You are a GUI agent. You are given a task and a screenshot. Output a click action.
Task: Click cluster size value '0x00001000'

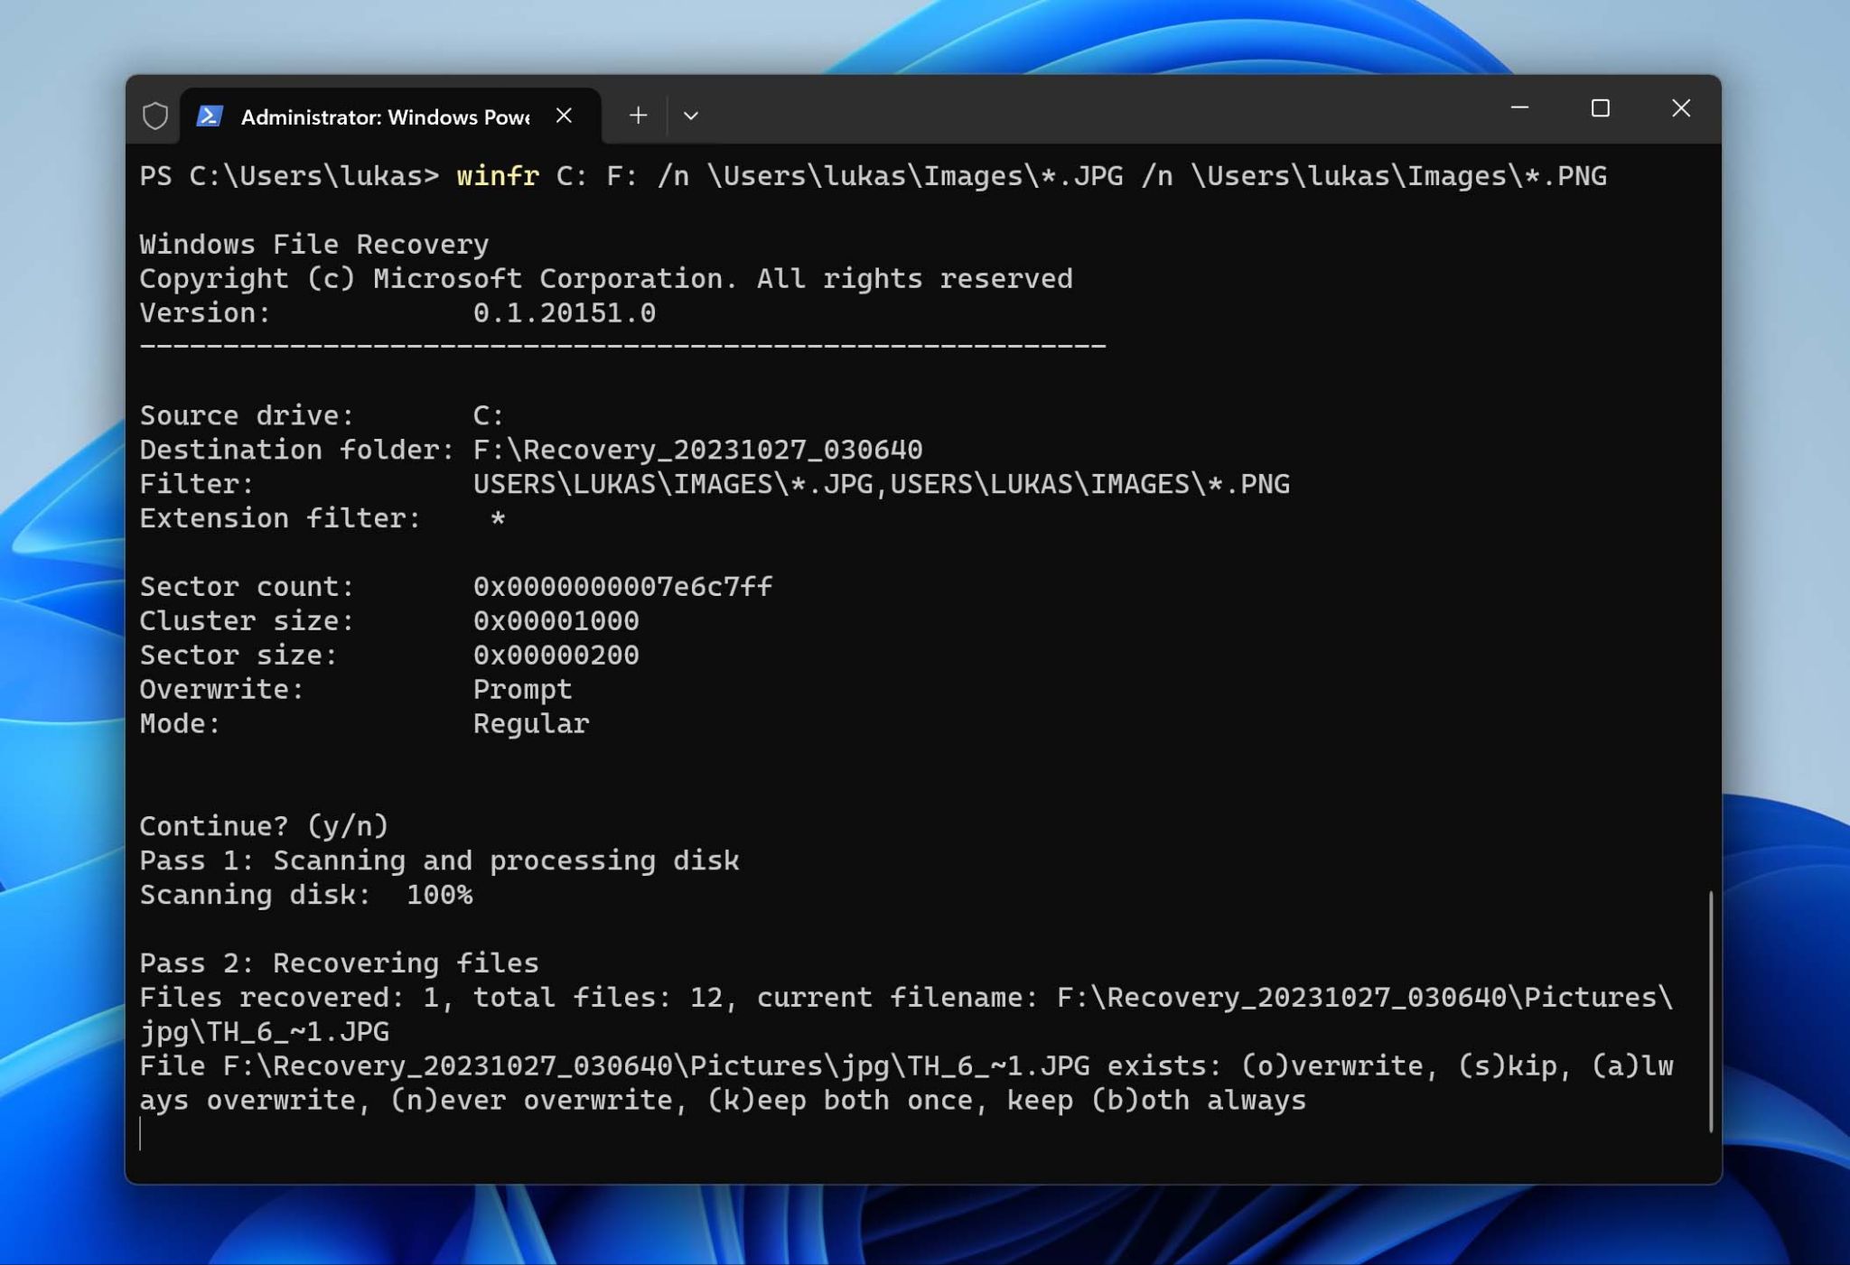click(556, 621)
